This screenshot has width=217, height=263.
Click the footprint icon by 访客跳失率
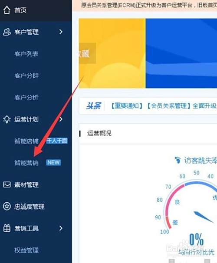pyautogui.click(x=178, y=160)
